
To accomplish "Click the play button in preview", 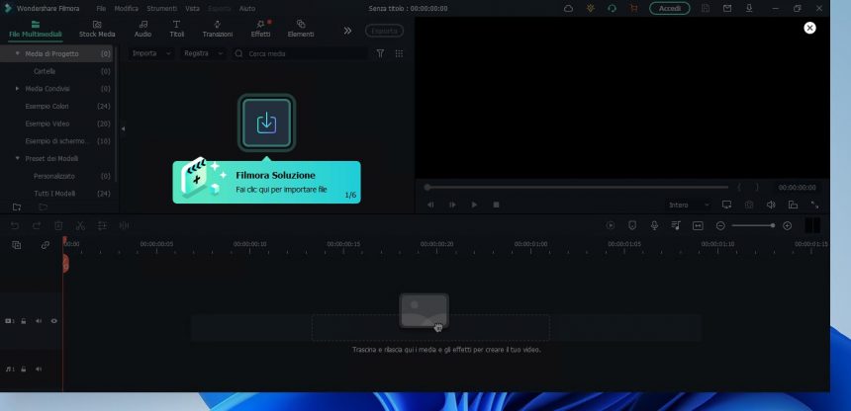I will click(x=474, y=205).
